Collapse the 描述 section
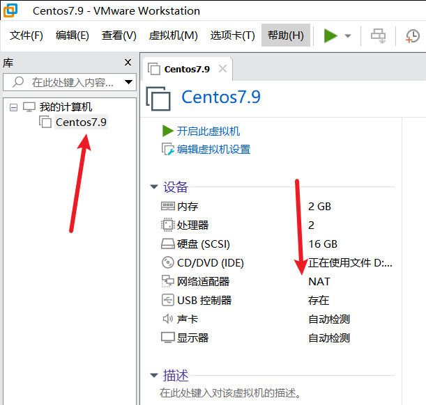Viewport: 426px width, 405px height. [154, 376]
